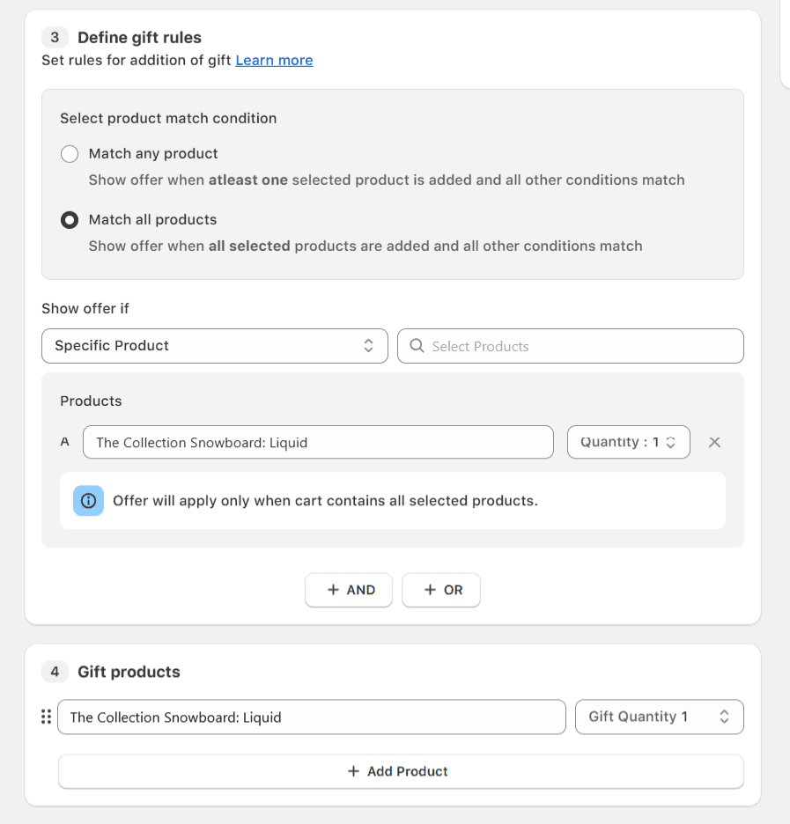790x824 pixels.
Task: Open the Gift Quantity 1 dropdown
Action: pyautogui.click(x=659, y=717)
